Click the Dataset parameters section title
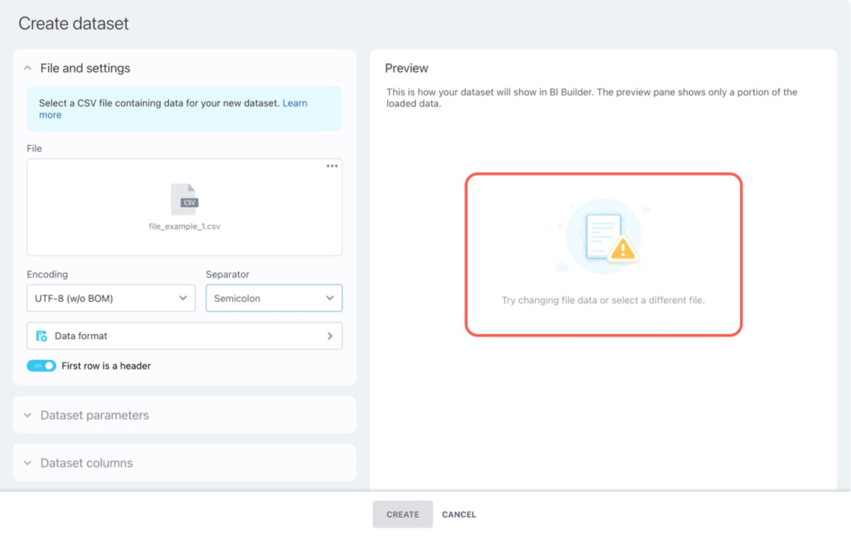 coord(94,415)
